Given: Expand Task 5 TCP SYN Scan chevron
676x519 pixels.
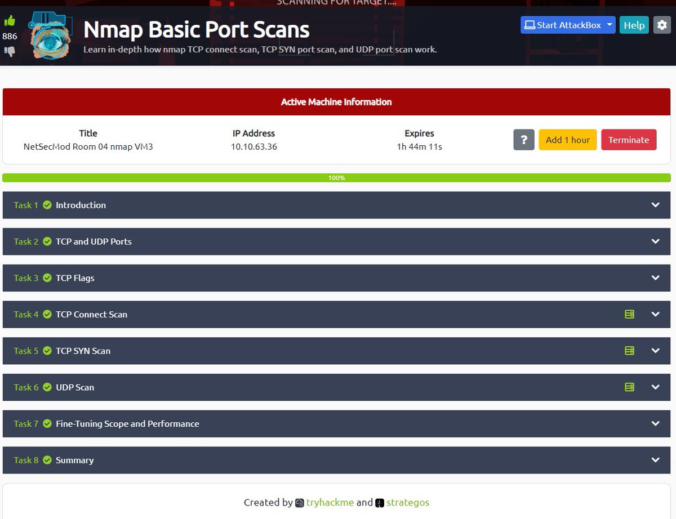Looking at the screenshot, I should (656, 351).
